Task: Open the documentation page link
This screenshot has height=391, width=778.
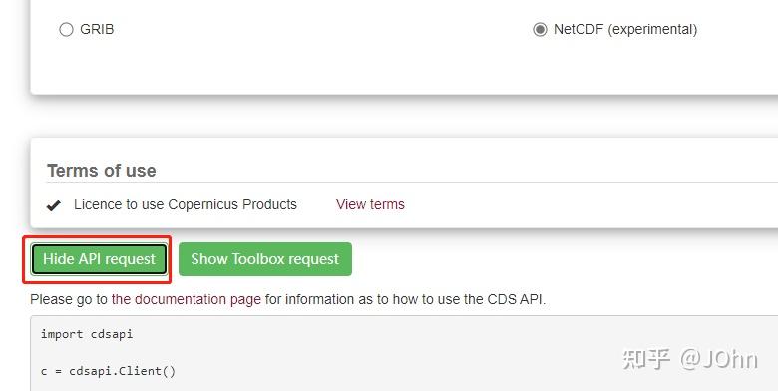Action: (x=187, y=299)
